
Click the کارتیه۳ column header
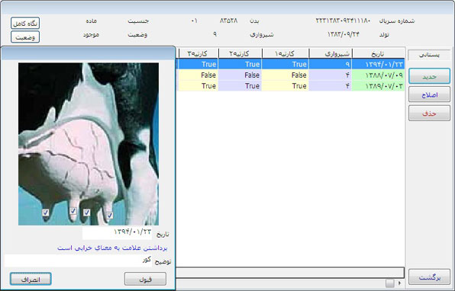click(x=198, y=53)
